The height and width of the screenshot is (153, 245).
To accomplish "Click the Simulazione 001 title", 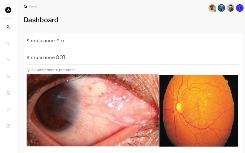I will pos(46,58).
